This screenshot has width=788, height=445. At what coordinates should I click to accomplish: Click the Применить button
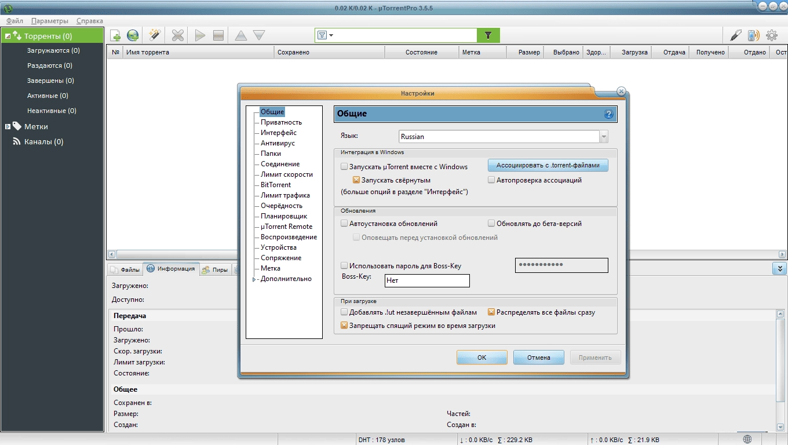coord(595,358)
